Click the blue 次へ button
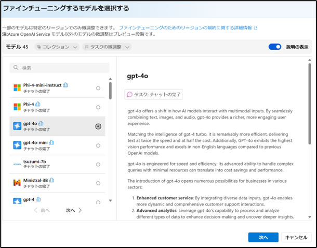Viewport: 317px width, 248px height. coord(263,237)
